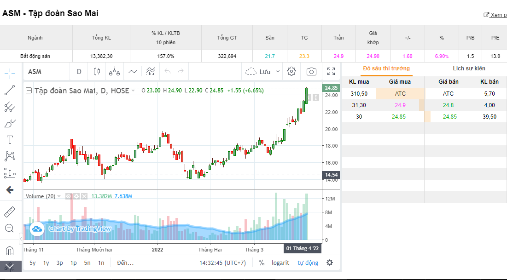This screenshot has width=507, height=280.
Task: Open chart properties gear in top toolbar
Action: pyautogui.click(x=291, y=72)
